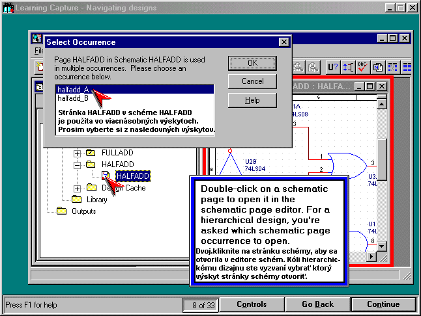Click the toolbar icon right of DRC check
The image size is (421, 316).
tap(378, 67)
